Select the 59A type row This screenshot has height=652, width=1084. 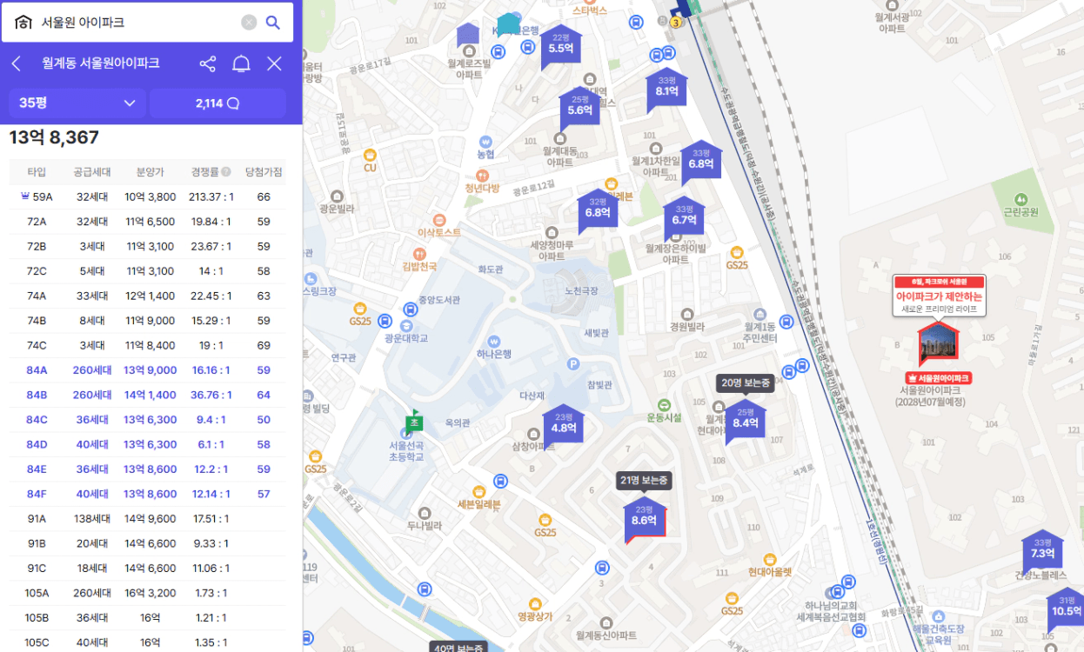point(146,197)
